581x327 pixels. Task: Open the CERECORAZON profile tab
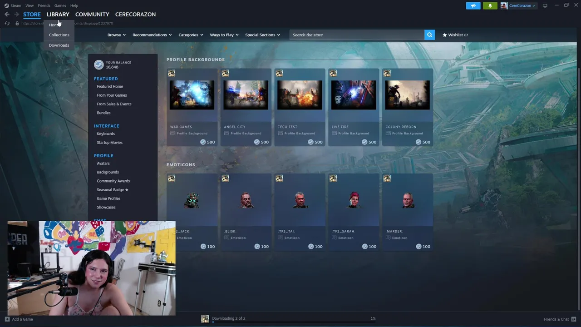(135, 15)
